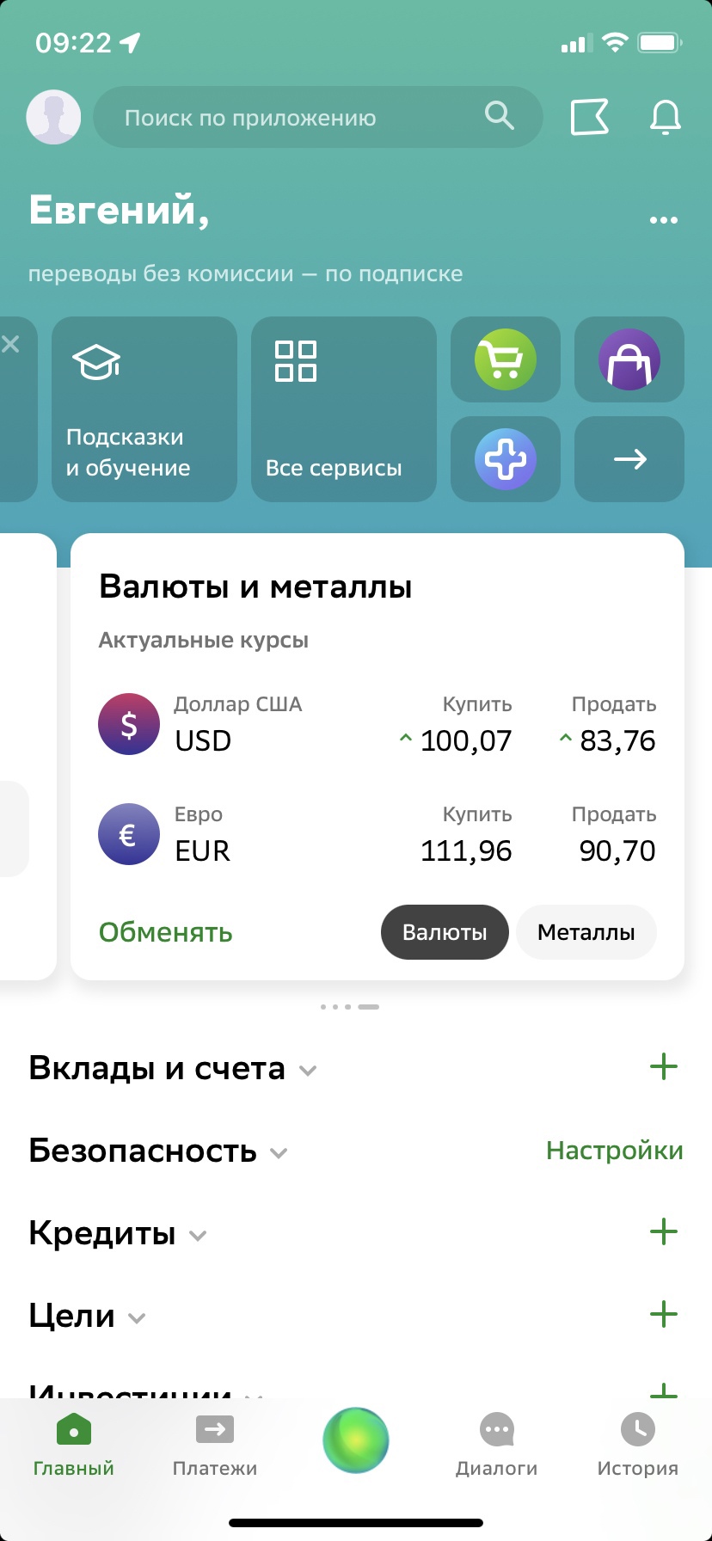
Task: Tap the user profile avatar
Action: coord(53,117)
